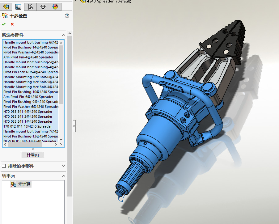
Task: Click the 4240 Spreader assembly icon
Action: tap(83, 2)
